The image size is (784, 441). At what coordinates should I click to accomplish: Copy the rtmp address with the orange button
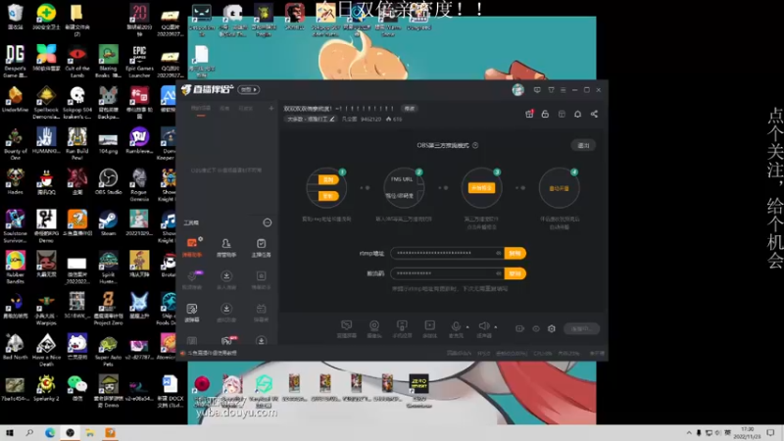[515, 253]
